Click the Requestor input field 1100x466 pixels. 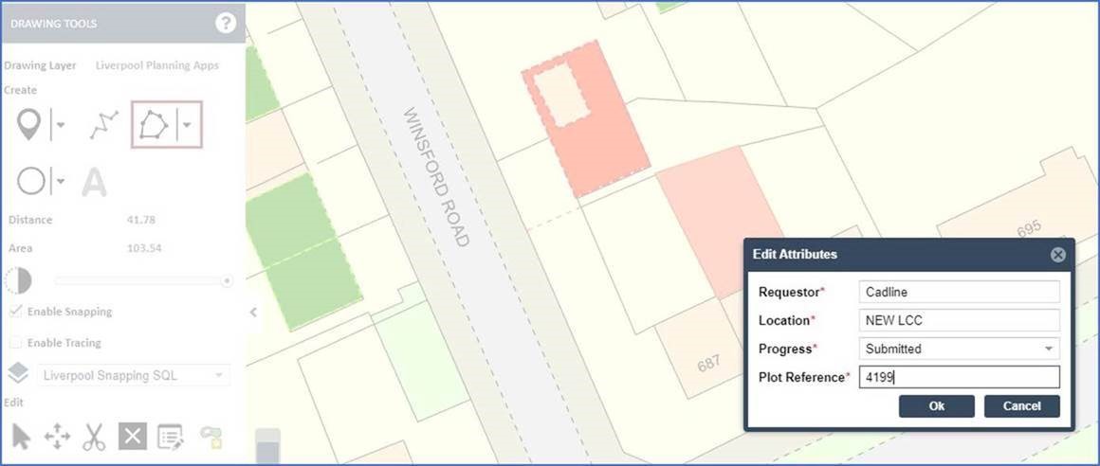[959, 293]
